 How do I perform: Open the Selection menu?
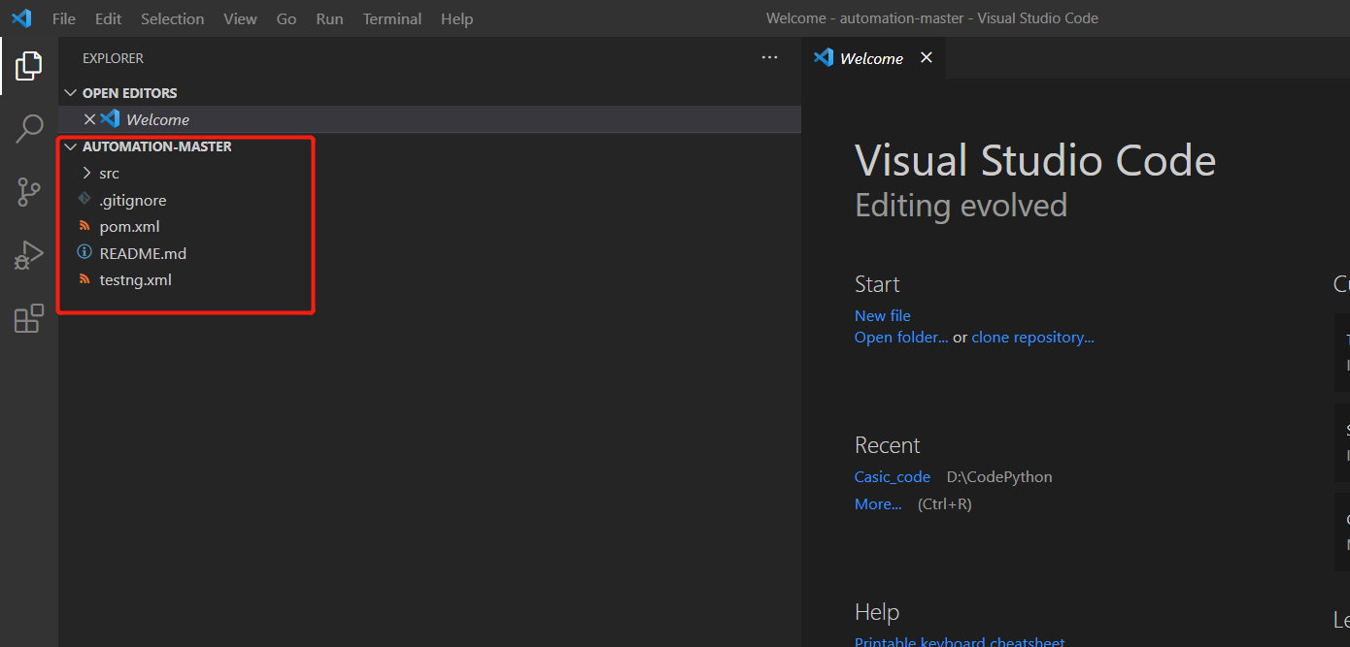[173, 18]
